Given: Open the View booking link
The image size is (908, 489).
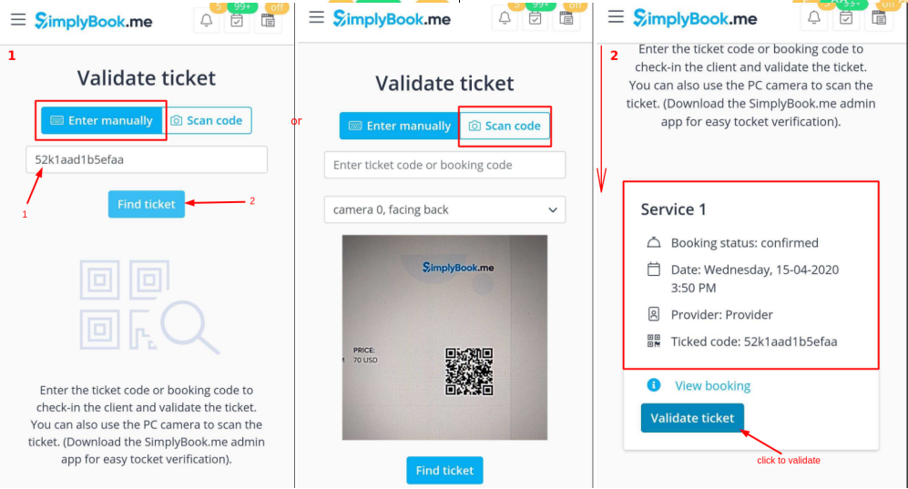Looking at the screenshot, I should coord(712,385).
